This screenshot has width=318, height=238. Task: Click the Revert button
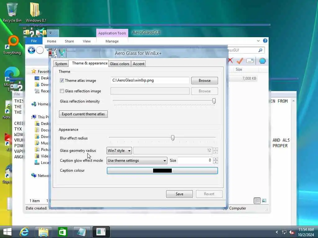(209, 194)
